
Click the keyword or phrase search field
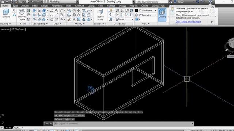click(151, 1)
